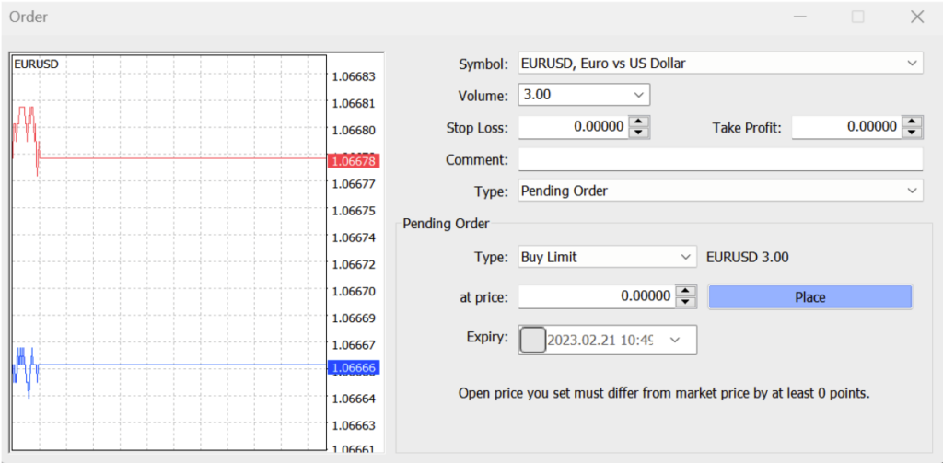943x463 pixels.
Task: Open the Buy Limit pending type dropdown
Action: (x=607, y=258)
